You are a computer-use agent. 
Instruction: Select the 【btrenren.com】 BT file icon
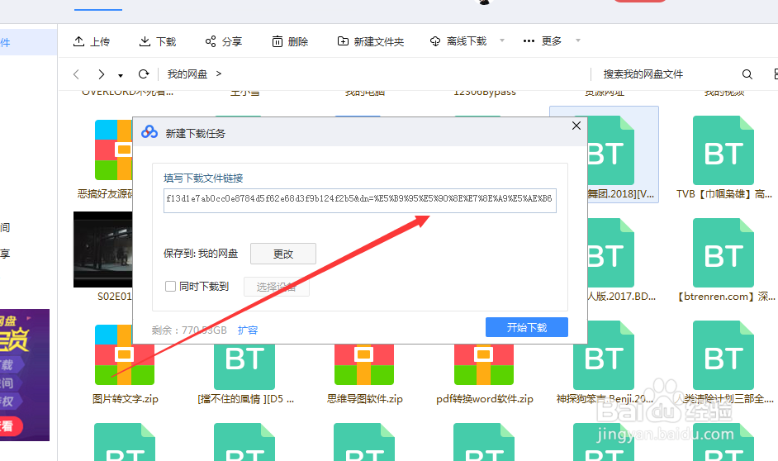723,253
